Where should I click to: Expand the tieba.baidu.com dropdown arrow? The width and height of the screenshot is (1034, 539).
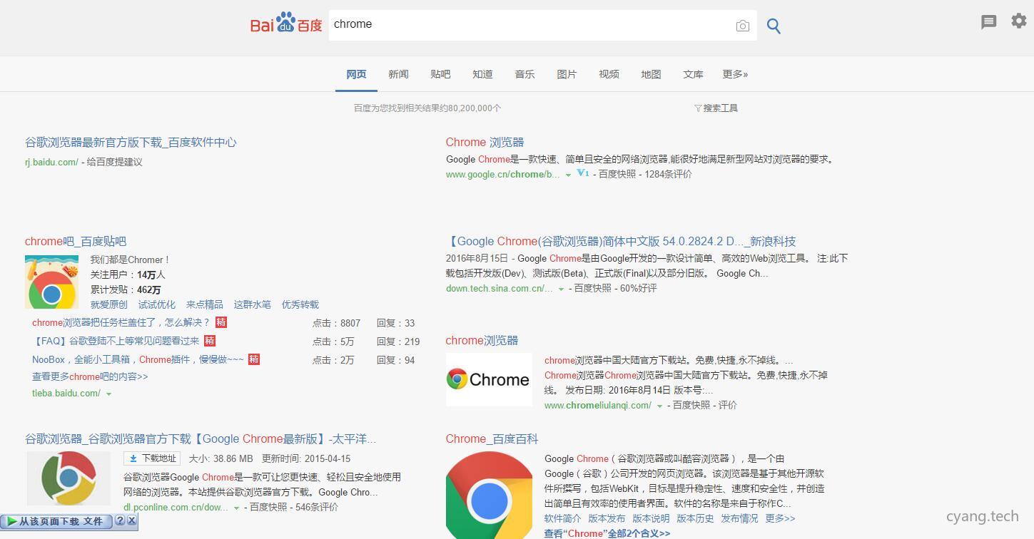tap(109, 393)
